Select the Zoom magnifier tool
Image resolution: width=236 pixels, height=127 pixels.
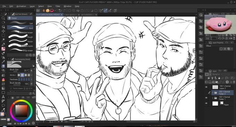coord(3,18)
